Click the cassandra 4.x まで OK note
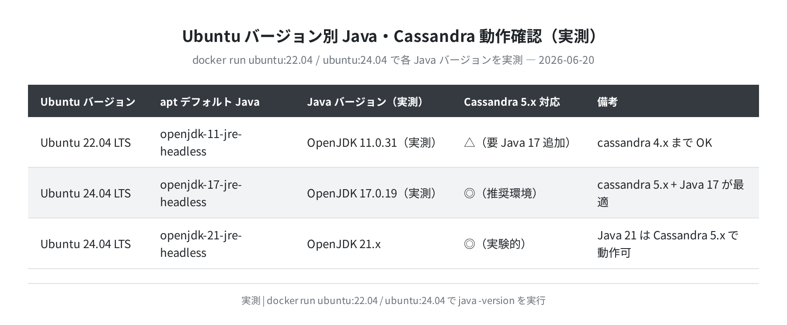 [x=655, y=142]
